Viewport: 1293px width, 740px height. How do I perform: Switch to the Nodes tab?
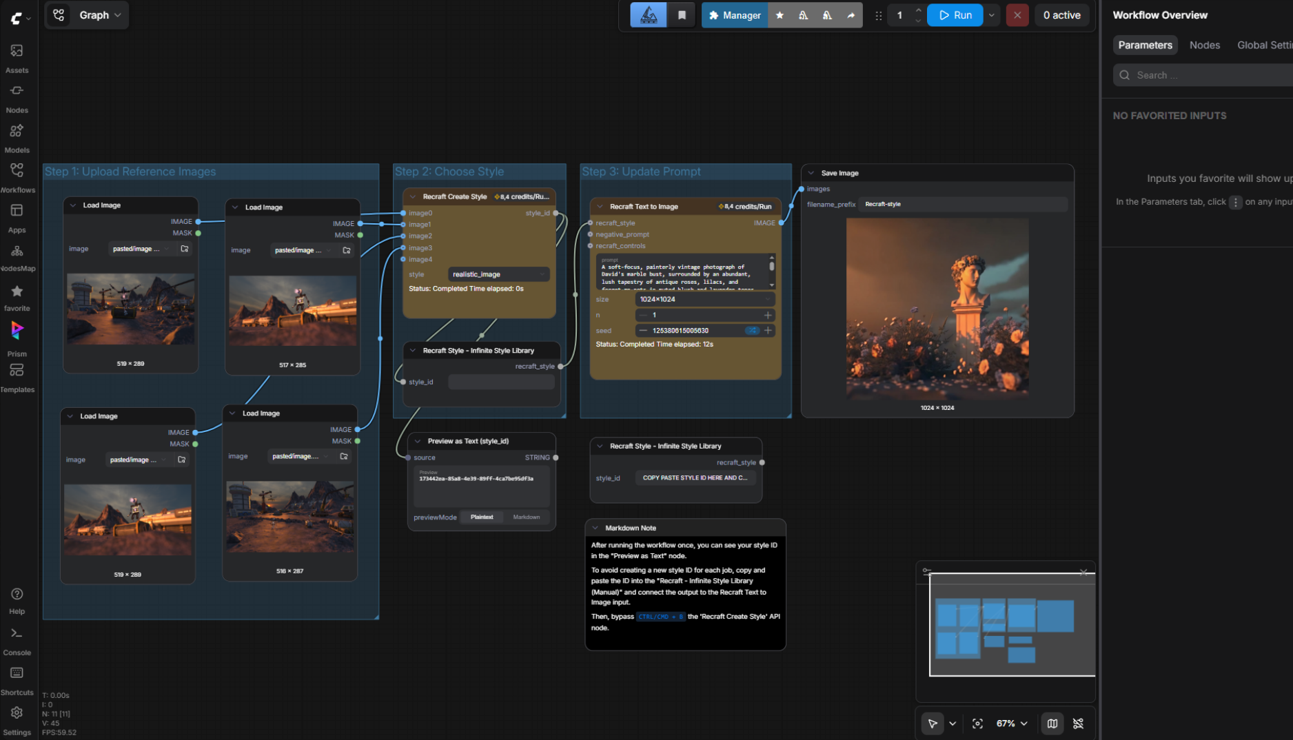(1205, 45)
